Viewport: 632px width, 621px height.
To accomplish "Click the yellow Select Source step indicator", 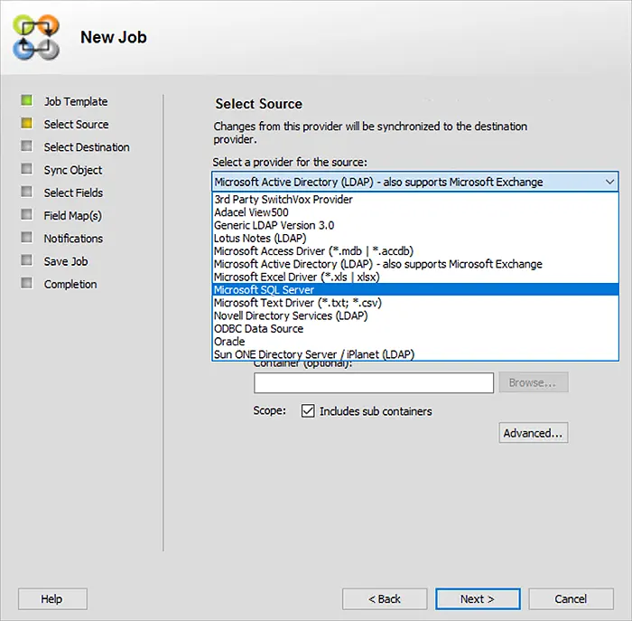I will (x=26, y=123).
